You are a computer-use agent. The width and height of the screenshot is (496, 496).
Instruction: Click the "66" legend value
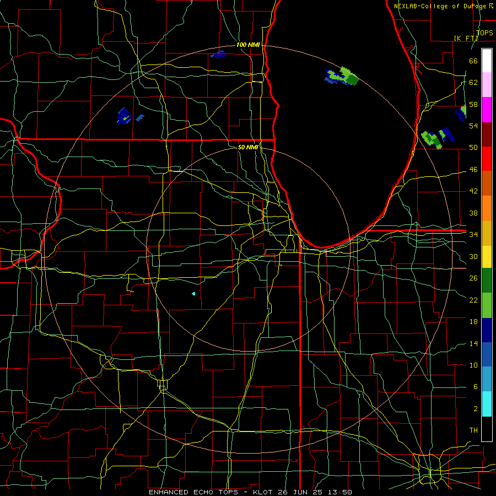coord(473,61)
